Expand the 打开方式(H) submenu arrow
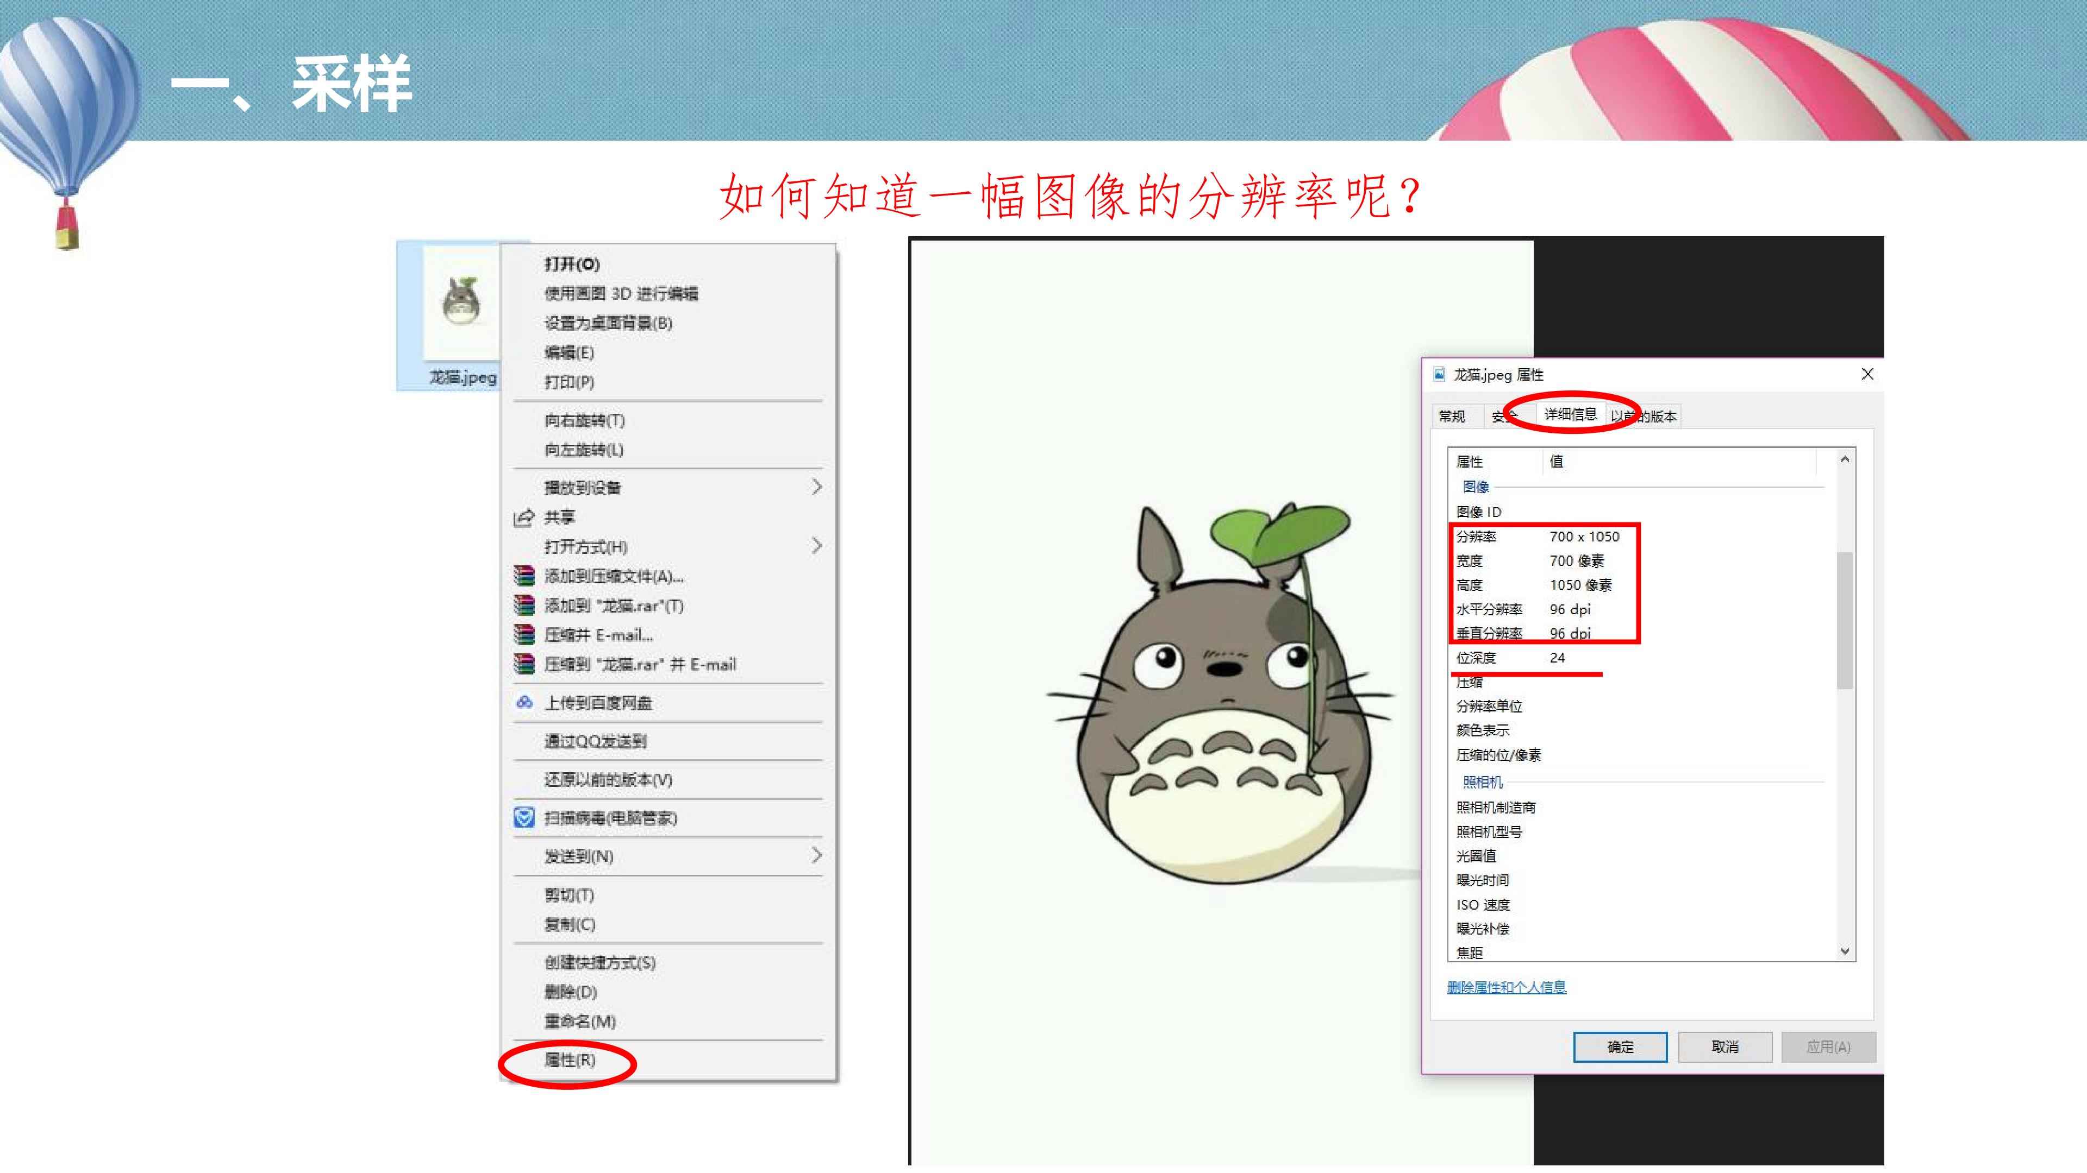The width and height of the screenshot is (2087, 1173). (817, 546)
